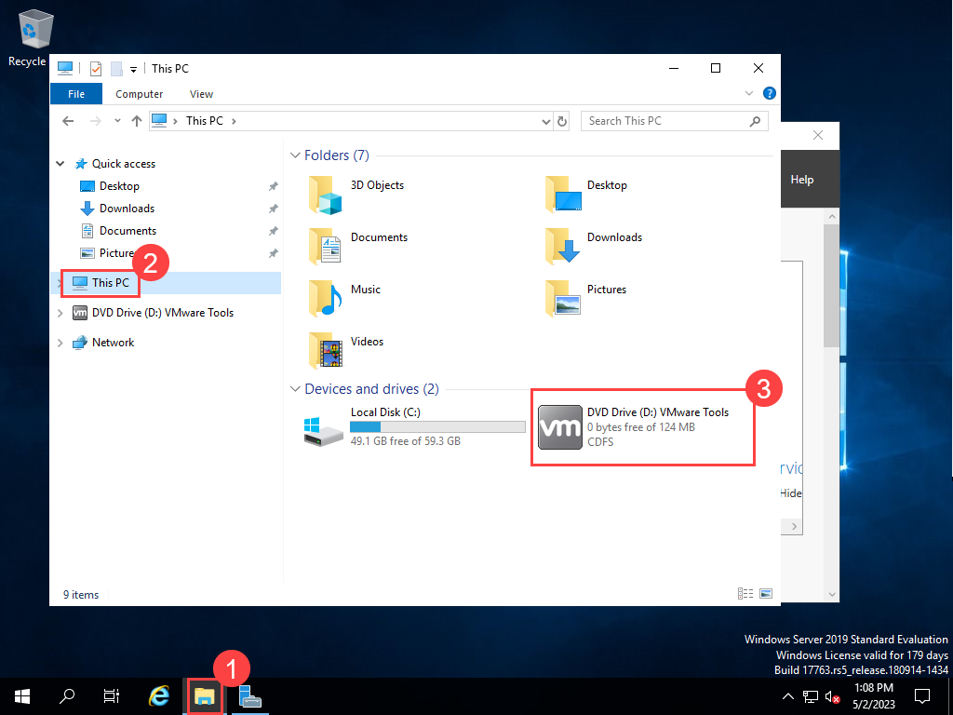Unpin Desktop using its pin icon
953x715 pixels.
[x=274, y=186]
